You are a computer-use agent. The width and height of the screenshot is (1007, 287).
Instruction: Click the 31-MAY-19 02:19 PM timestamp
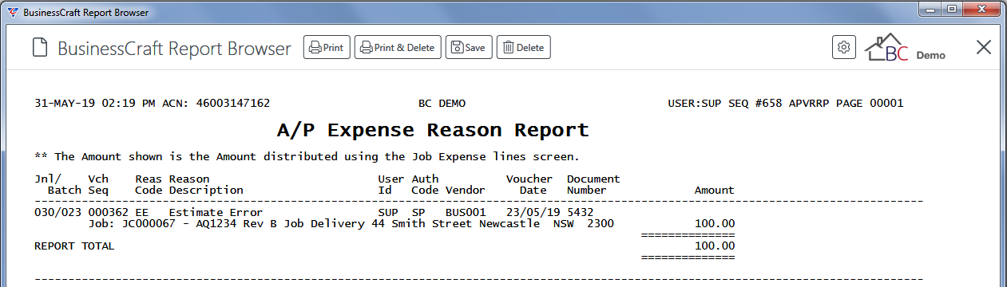point(95,104)
